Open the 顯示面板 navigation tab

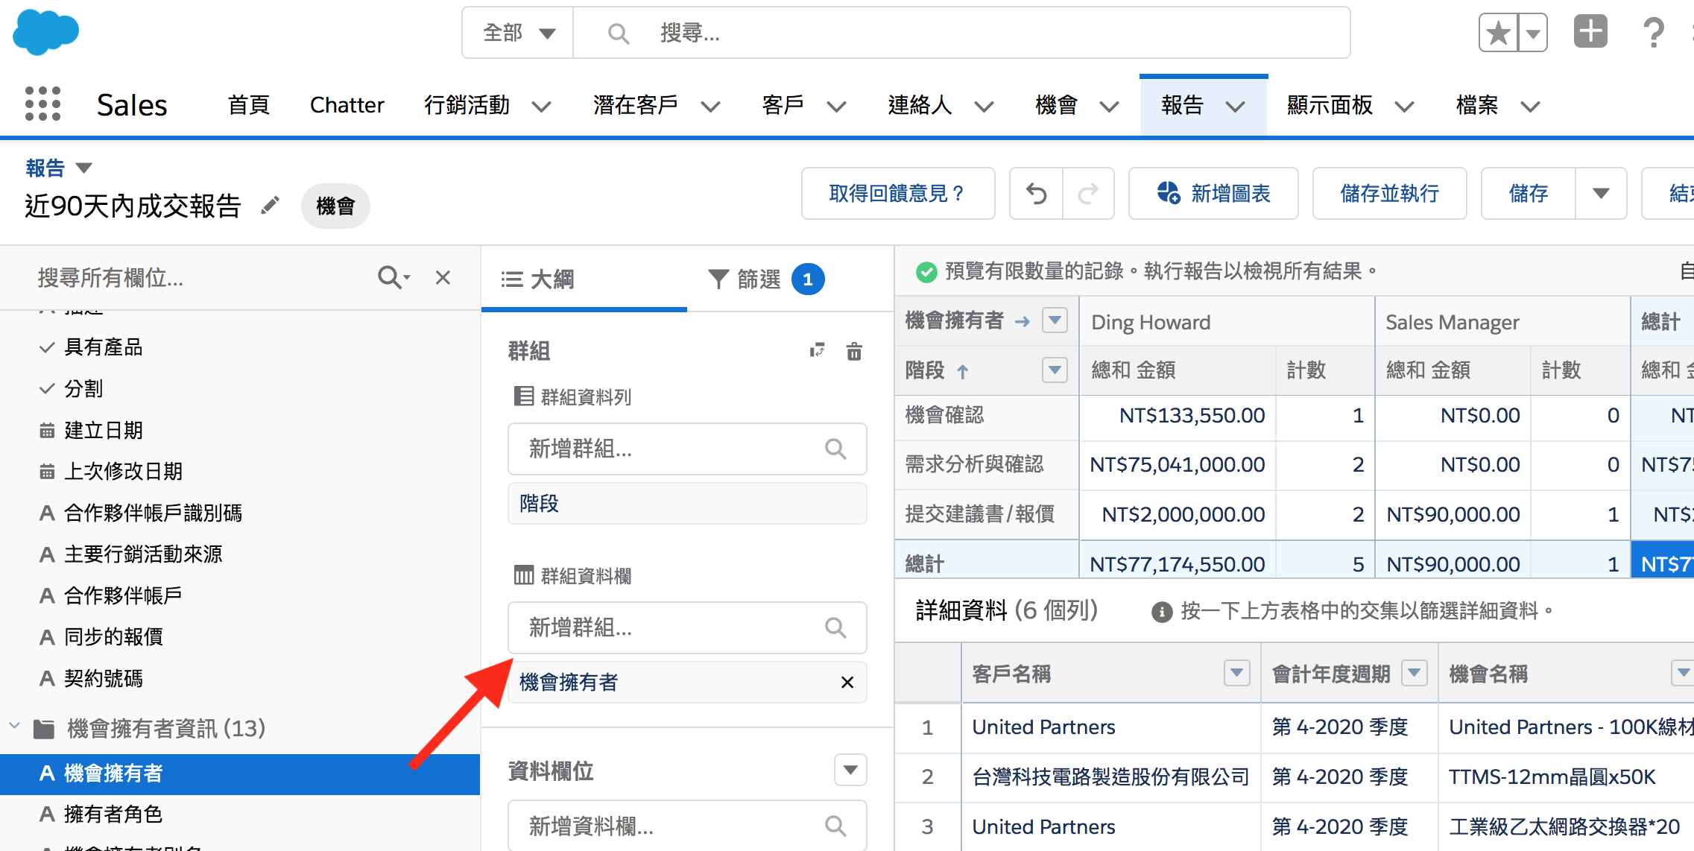point(1329,105)
